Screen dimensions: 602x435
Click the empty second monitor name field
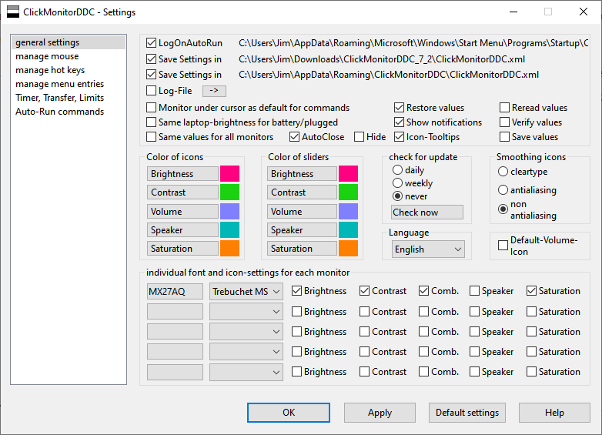pos(175,311)
